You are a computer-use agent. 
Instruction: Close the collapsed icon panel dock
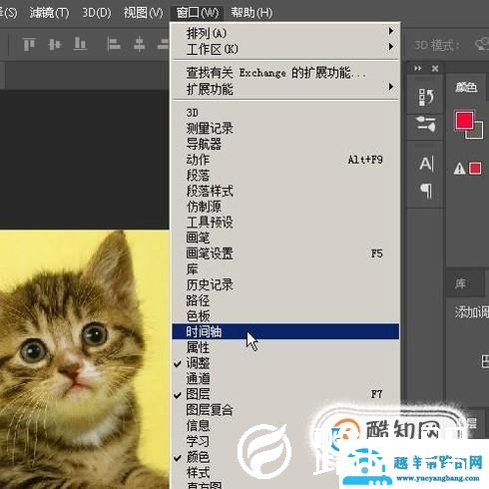pos(435,69)
